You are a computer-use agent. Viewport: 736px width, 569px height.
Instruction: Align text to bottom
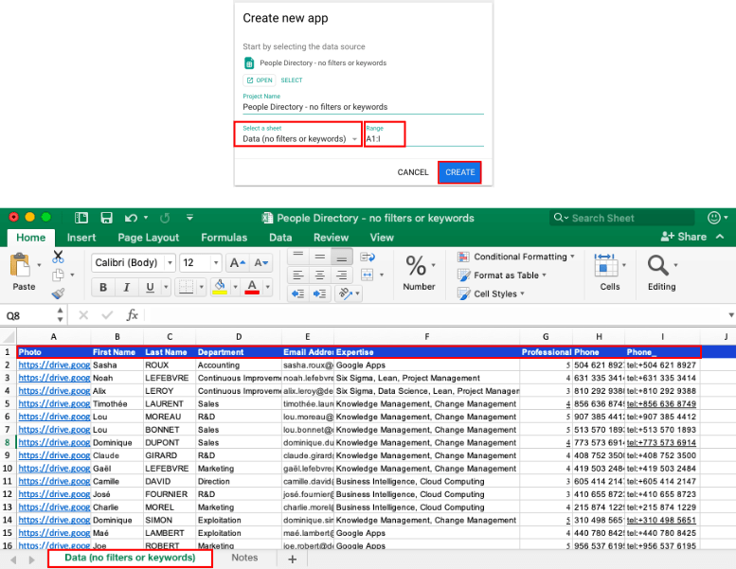tap(342, 257)
